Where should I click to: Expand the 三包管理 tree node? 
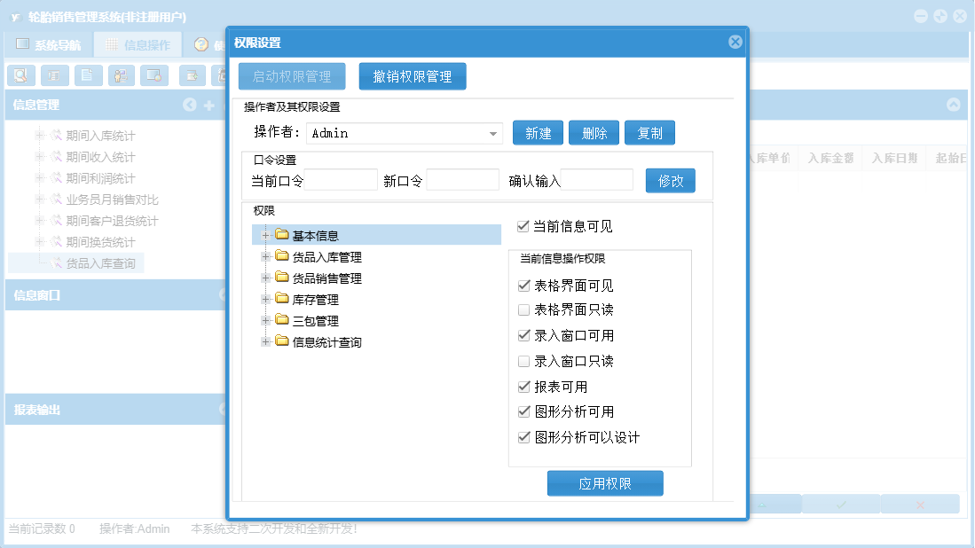click(265, 321)
